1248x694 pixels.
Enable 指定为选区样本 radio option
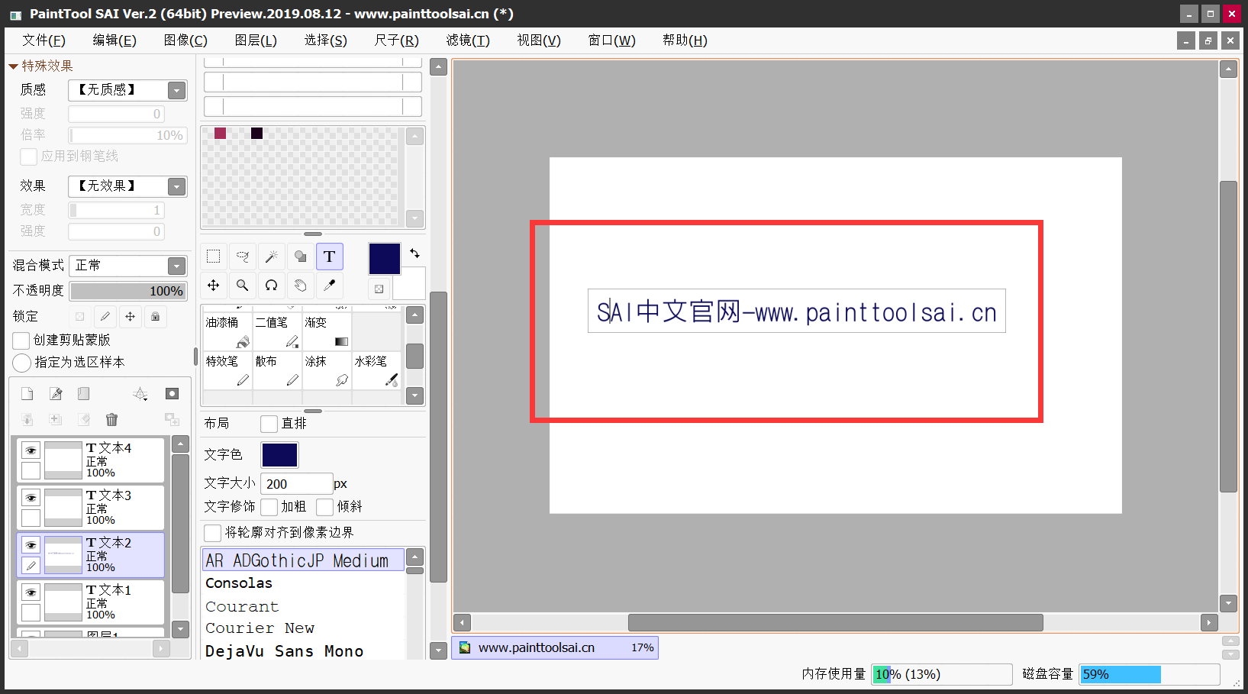click(x=22, y=363)
